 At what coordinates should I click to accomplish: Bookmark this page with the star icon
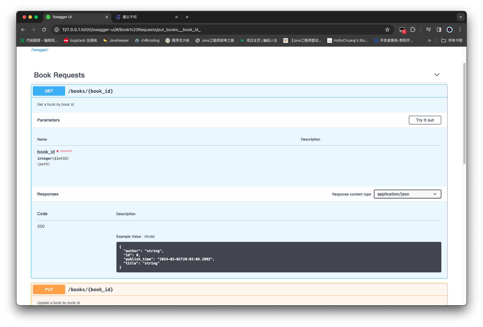387,30
